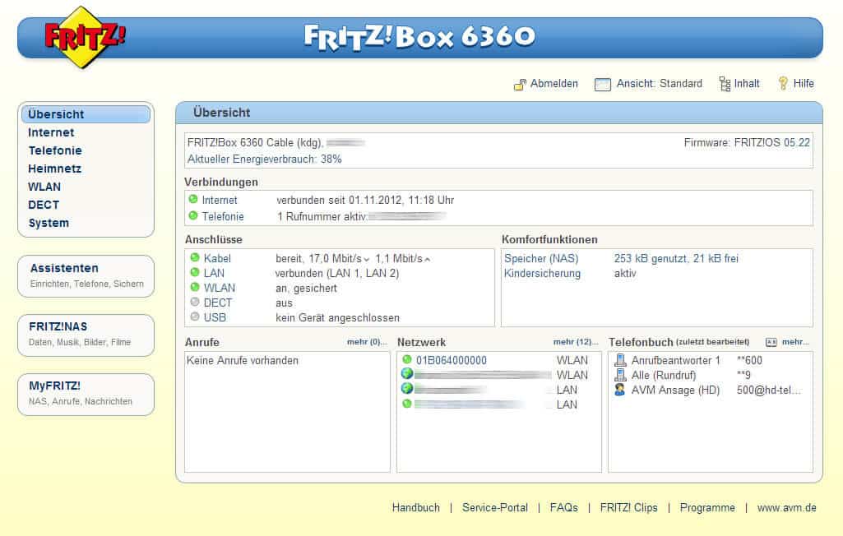The height and width of the screenshot is (536, 843).
Task: Click the LAN link under Anschlüsse
Action: tap(214, 273)
